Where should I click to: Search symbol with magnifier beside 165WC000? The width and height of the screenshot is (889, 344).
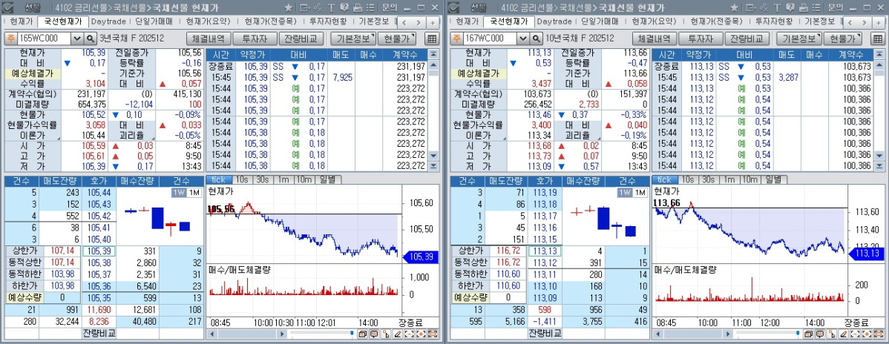coord(90,39)
